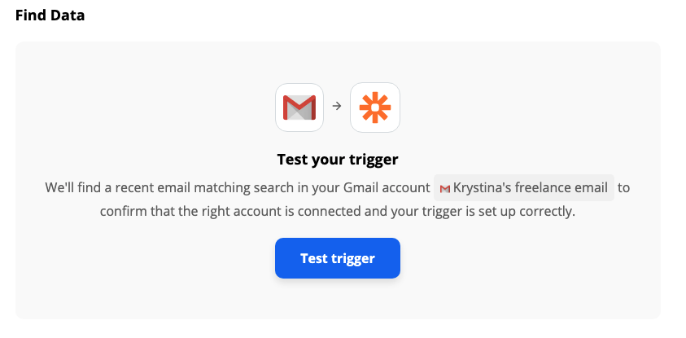
Task: Click the orange Zapier asterisk logo
Action: (x=375, y=108)
